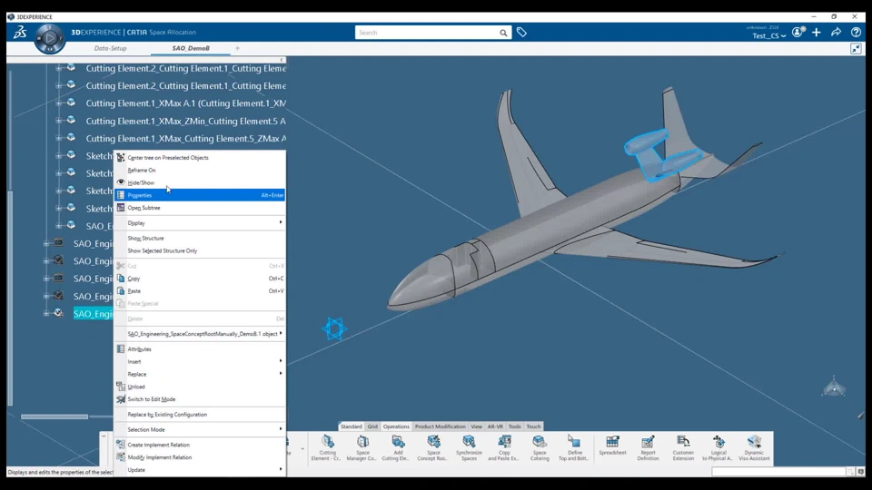Launch the Dynamic Visu Assistant icon

click(x=754, y=447)
